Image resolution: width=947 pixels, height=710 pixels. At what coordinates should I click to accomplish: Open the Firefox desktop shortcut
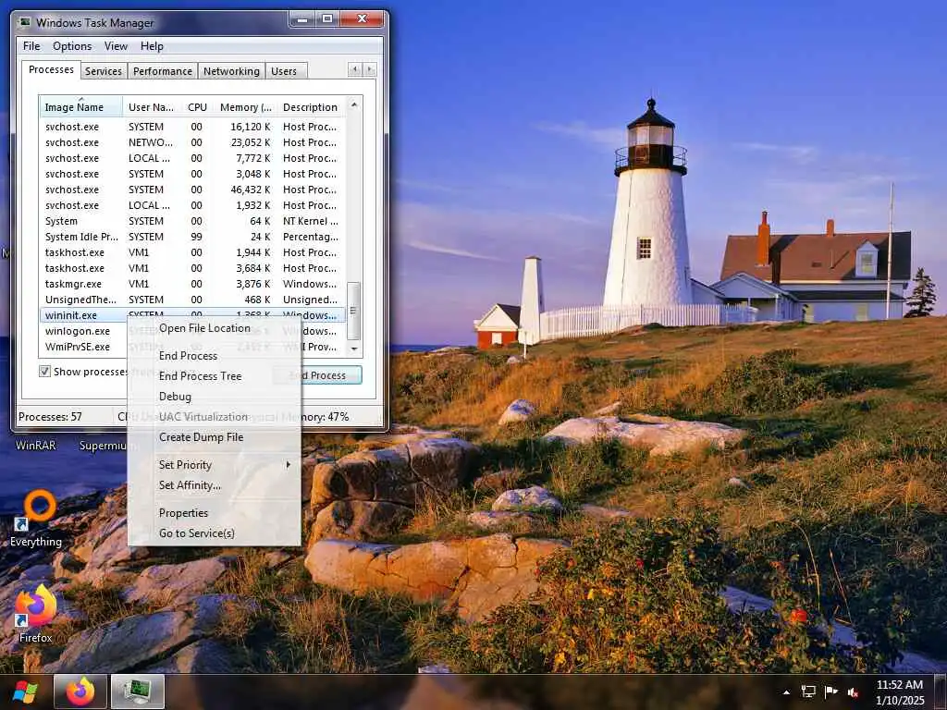(x=35, y=614)
